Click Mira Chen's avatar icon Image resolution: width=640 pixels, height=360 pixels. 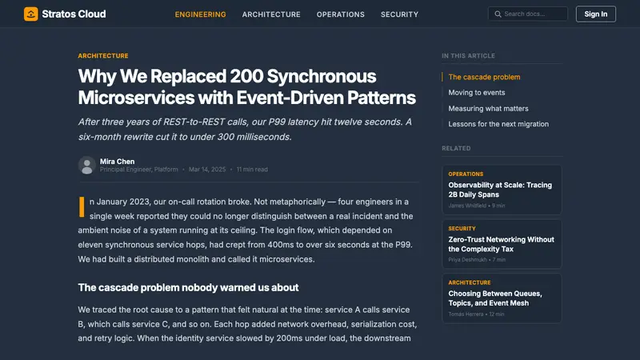point(87,166)
